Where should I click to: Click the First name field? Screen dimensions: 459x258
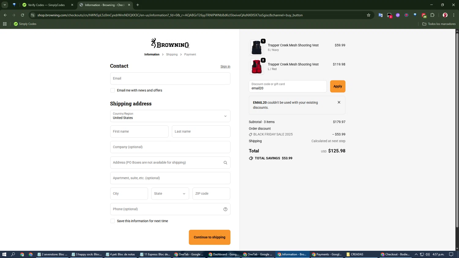139,131
